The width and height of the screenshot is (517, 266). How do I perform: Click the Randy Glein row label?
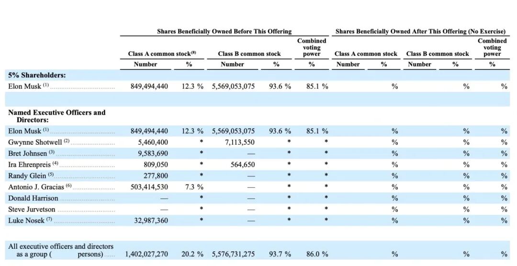[27, 176]
